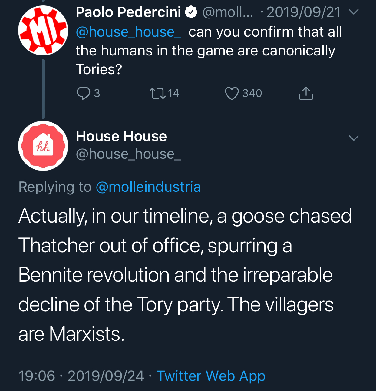The width and height of the screenshot is (376, 391).
Task: Click the verified badge next to Paolo Pedercini
Action: pyautogui.click(x=191, y=12)
